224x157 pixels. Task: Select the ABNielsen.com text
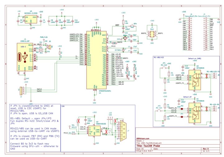[143, 139]
